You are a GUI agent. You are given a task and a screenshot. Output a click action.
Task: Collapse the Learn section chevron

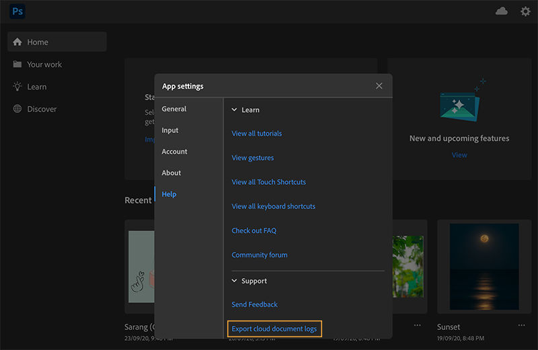tap(235, 110)
